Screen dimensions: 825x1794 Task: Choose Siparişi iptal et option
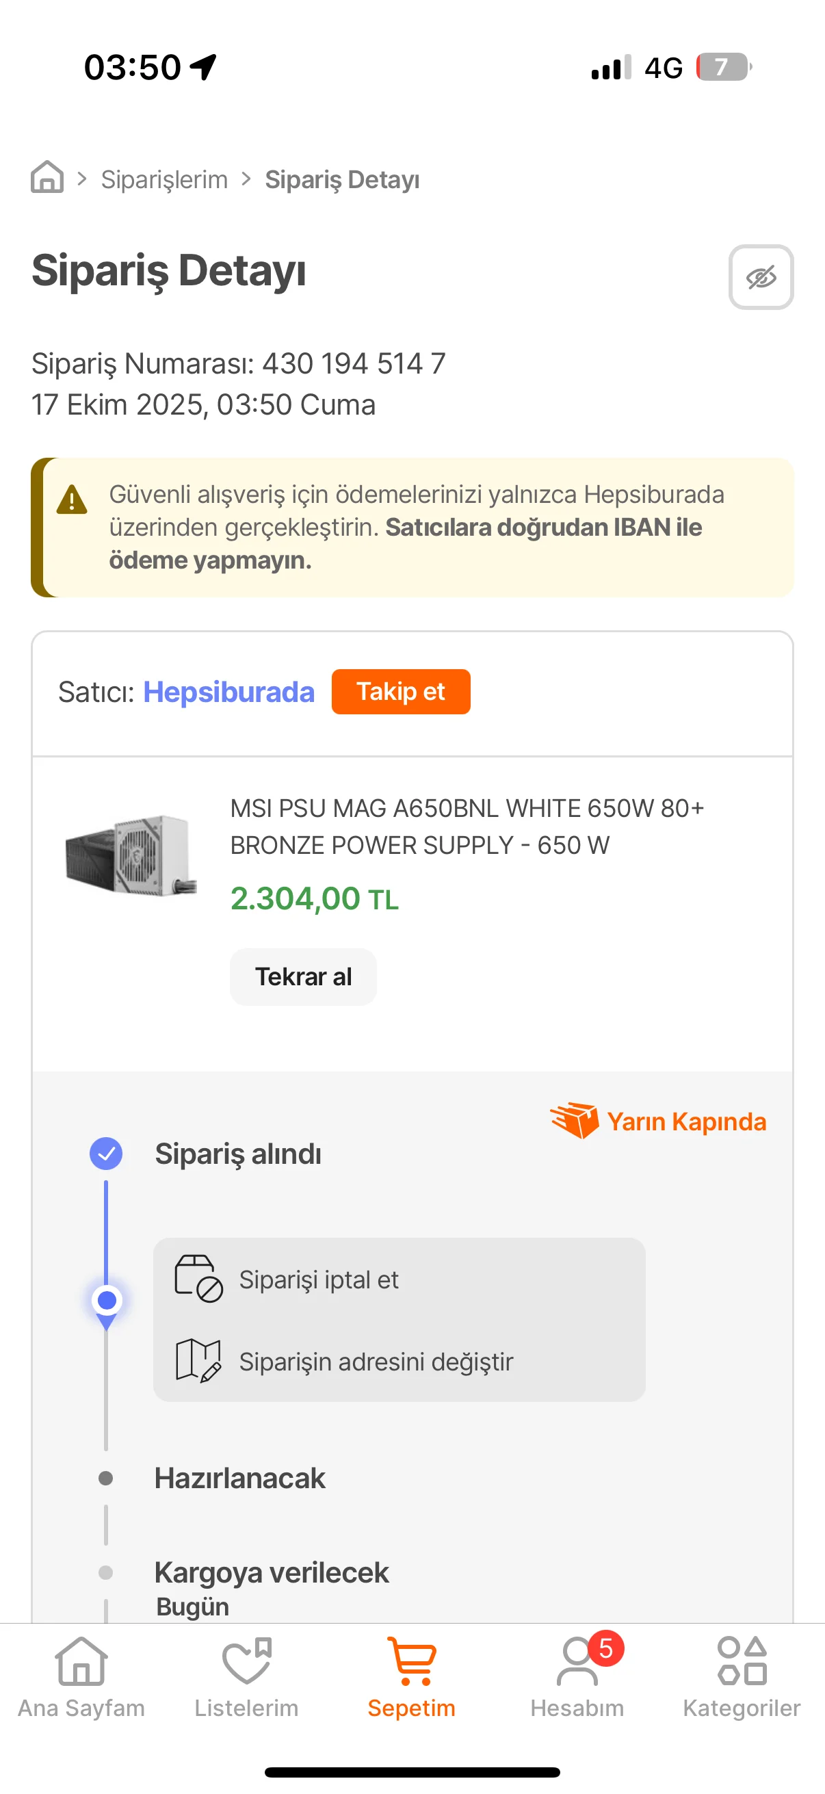point(319,1280)
